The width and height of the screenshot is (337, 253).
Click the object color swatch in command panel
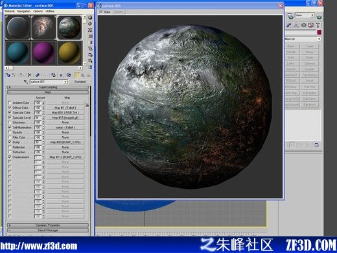(319, 32)
